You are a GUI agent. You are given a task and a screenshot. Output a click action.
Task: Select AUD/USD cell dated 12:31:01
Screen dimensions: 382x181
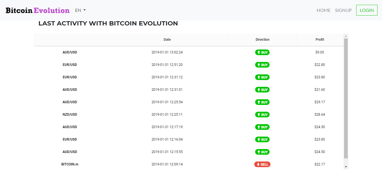click(x=70, y=90)
